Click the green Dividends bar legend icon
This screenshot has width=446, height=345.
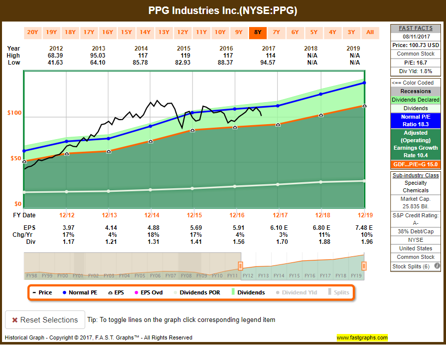233,292
